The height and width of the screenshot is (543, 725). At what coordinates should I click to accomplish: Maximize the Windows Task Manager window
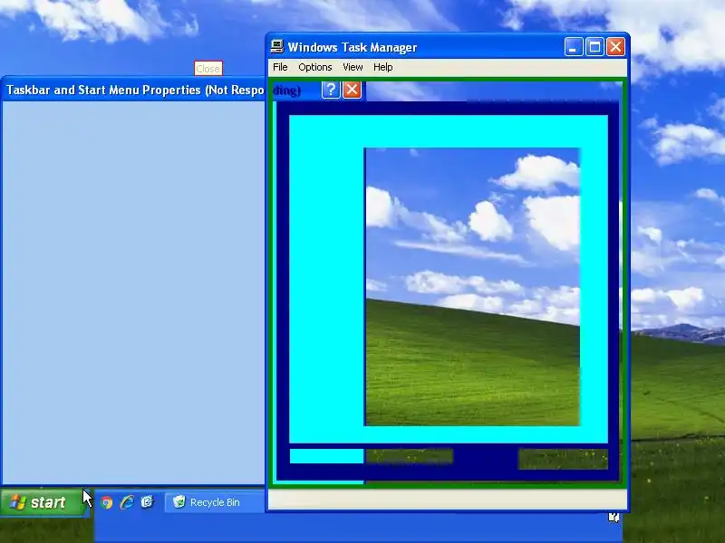[594, 47]
